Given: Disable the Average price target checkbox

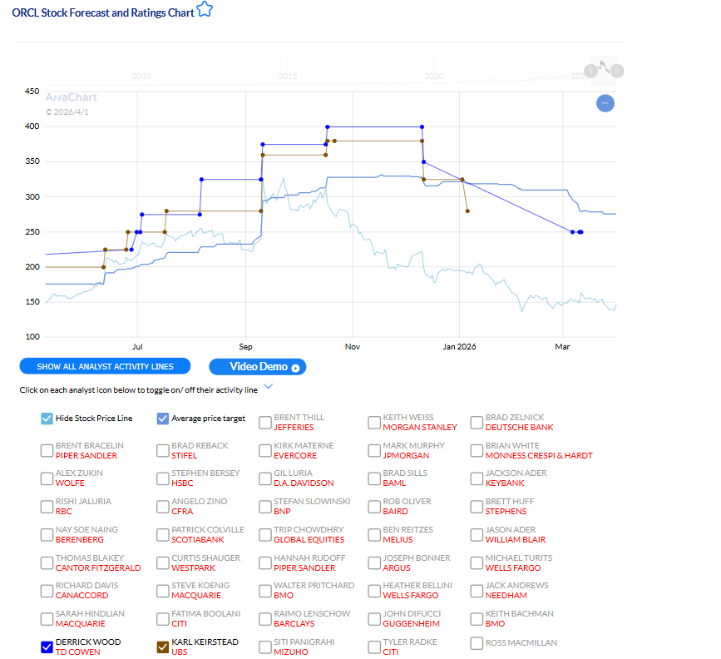Looking at the screenshot, I should (x=163, y=419).
